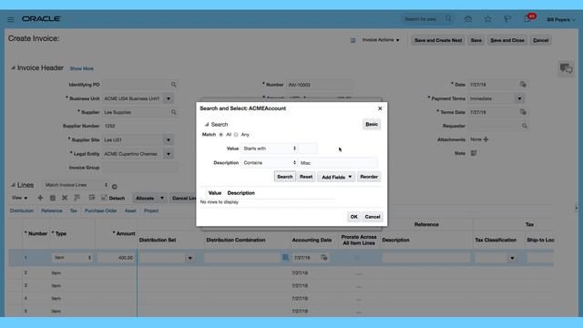Open line 1 Distribution Set dropdown
This screenshot has height=328, width=583.
tap(189, 258)
